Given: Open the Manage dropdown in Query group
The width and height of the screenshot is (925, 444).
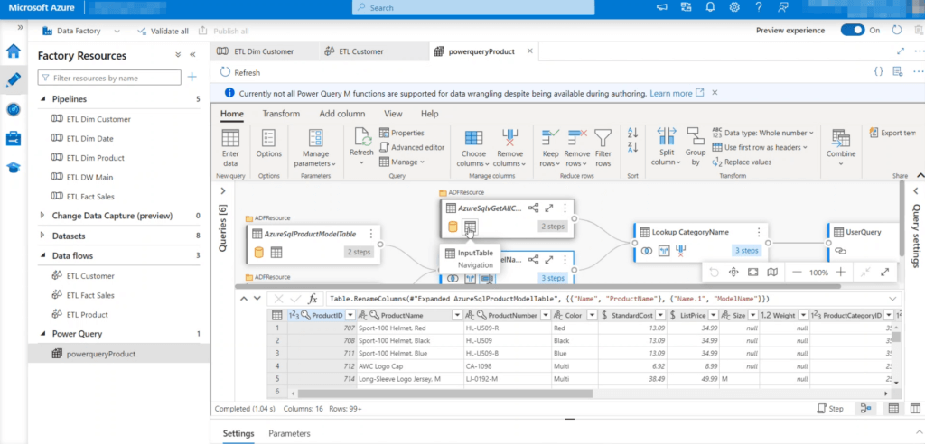Looking at the screenshot, I should click(401, 162).
